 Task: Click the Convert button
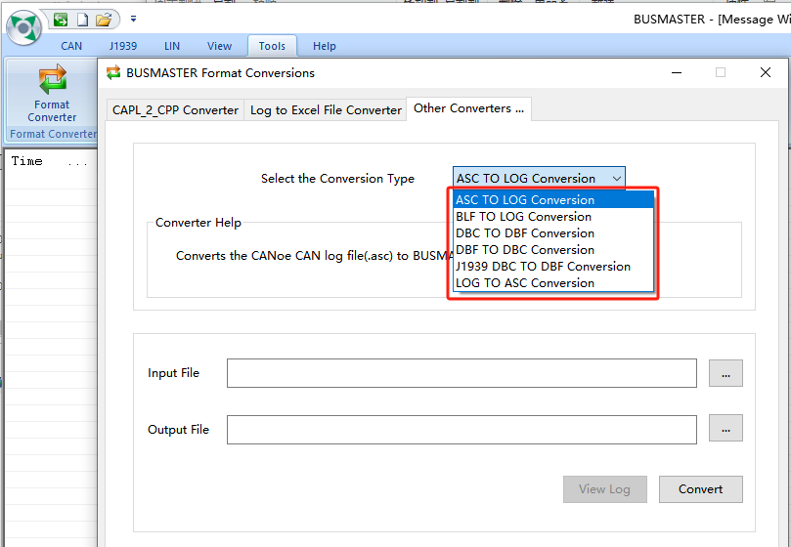[701, 489]
